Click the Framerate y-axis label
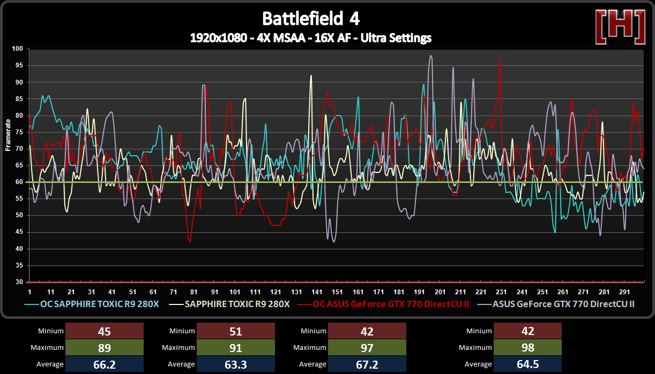The width and height of the screenshot is (655, 374). click(x=9, y=135)
